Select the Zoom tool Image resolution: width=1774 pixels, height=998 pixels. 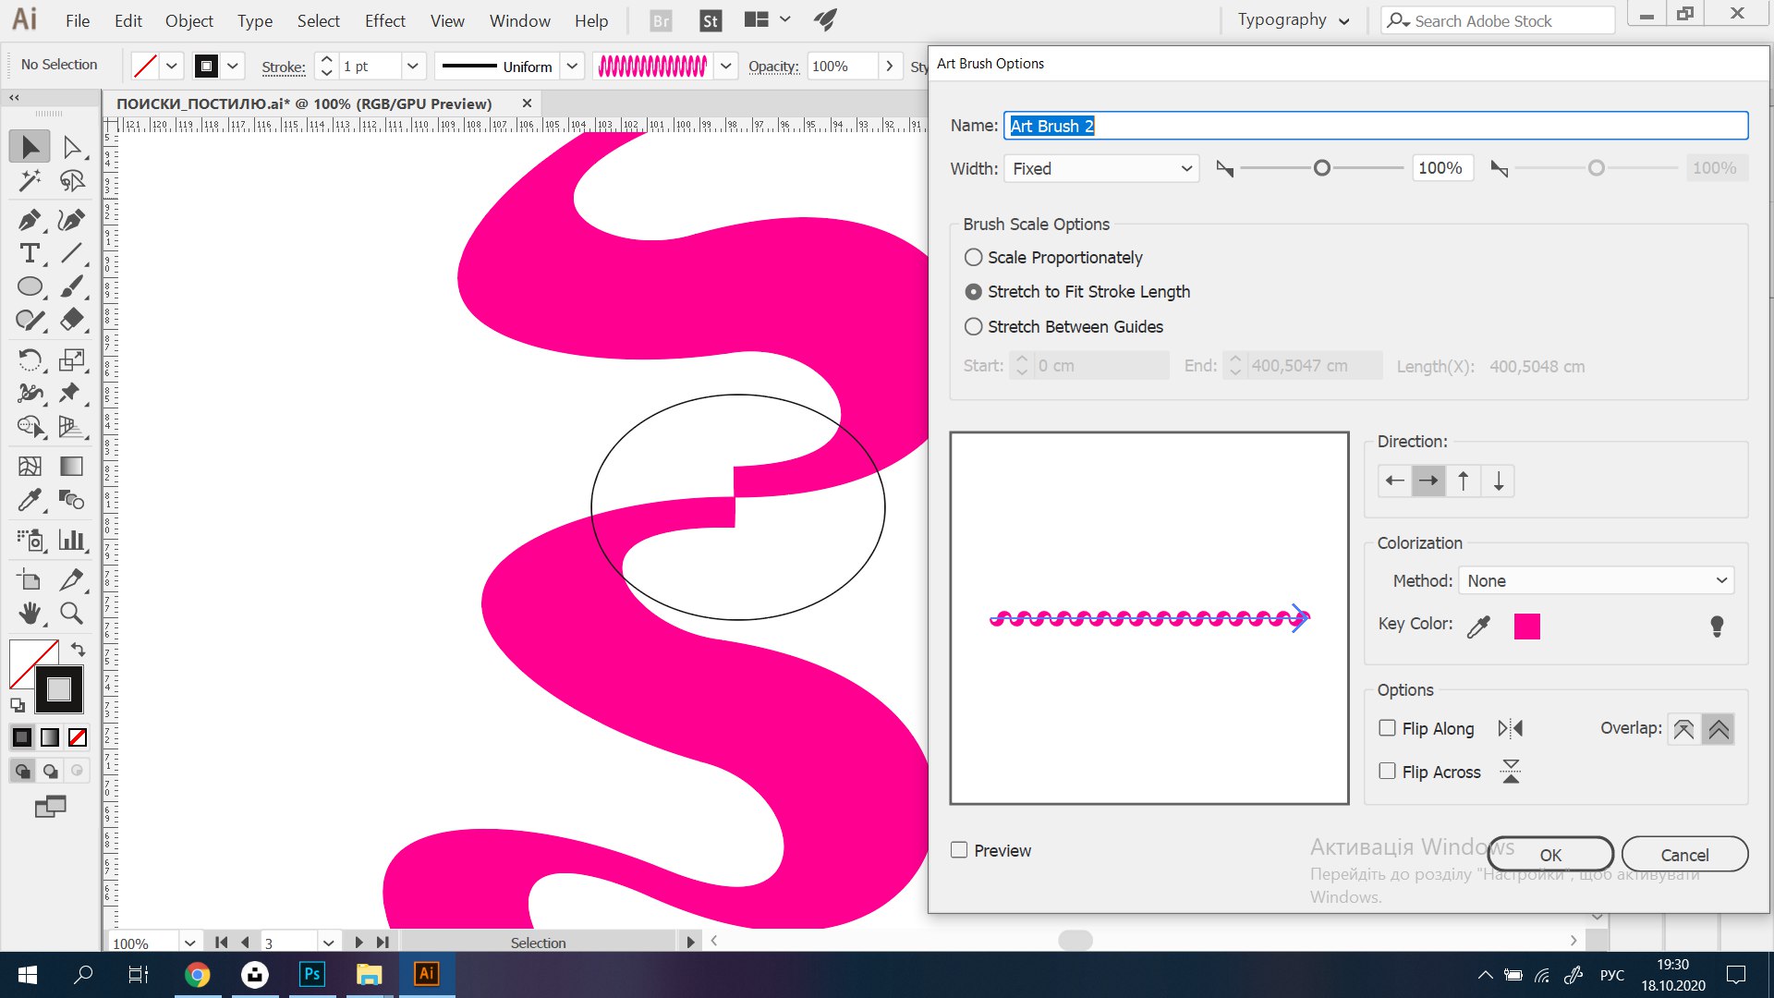tap(71, 613)
